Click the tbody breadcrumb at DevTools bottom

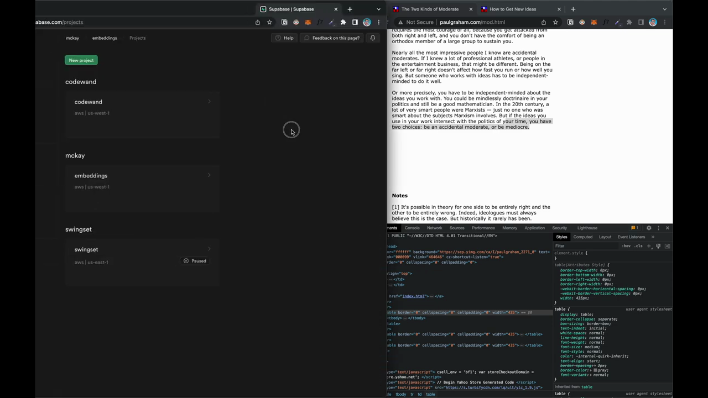pyautogui.click(x=401, y=394)
